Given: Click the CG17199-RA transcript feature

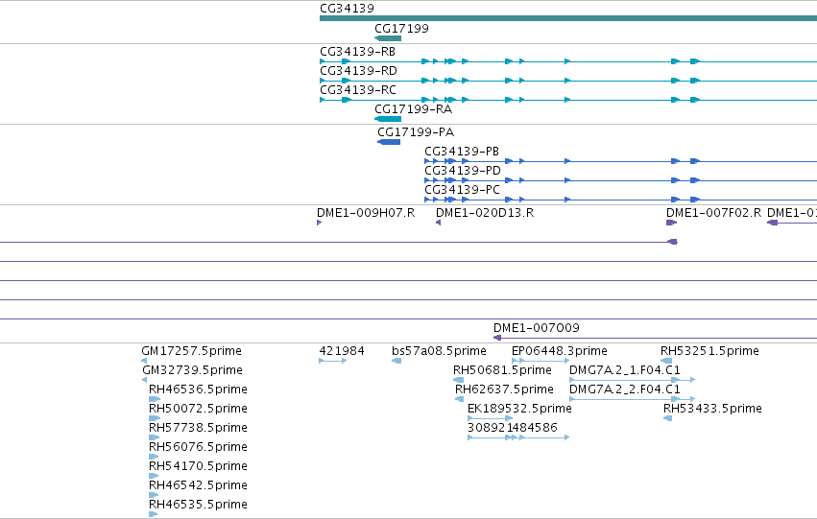Looking at the screenshot, I should [x=388, y=119].
